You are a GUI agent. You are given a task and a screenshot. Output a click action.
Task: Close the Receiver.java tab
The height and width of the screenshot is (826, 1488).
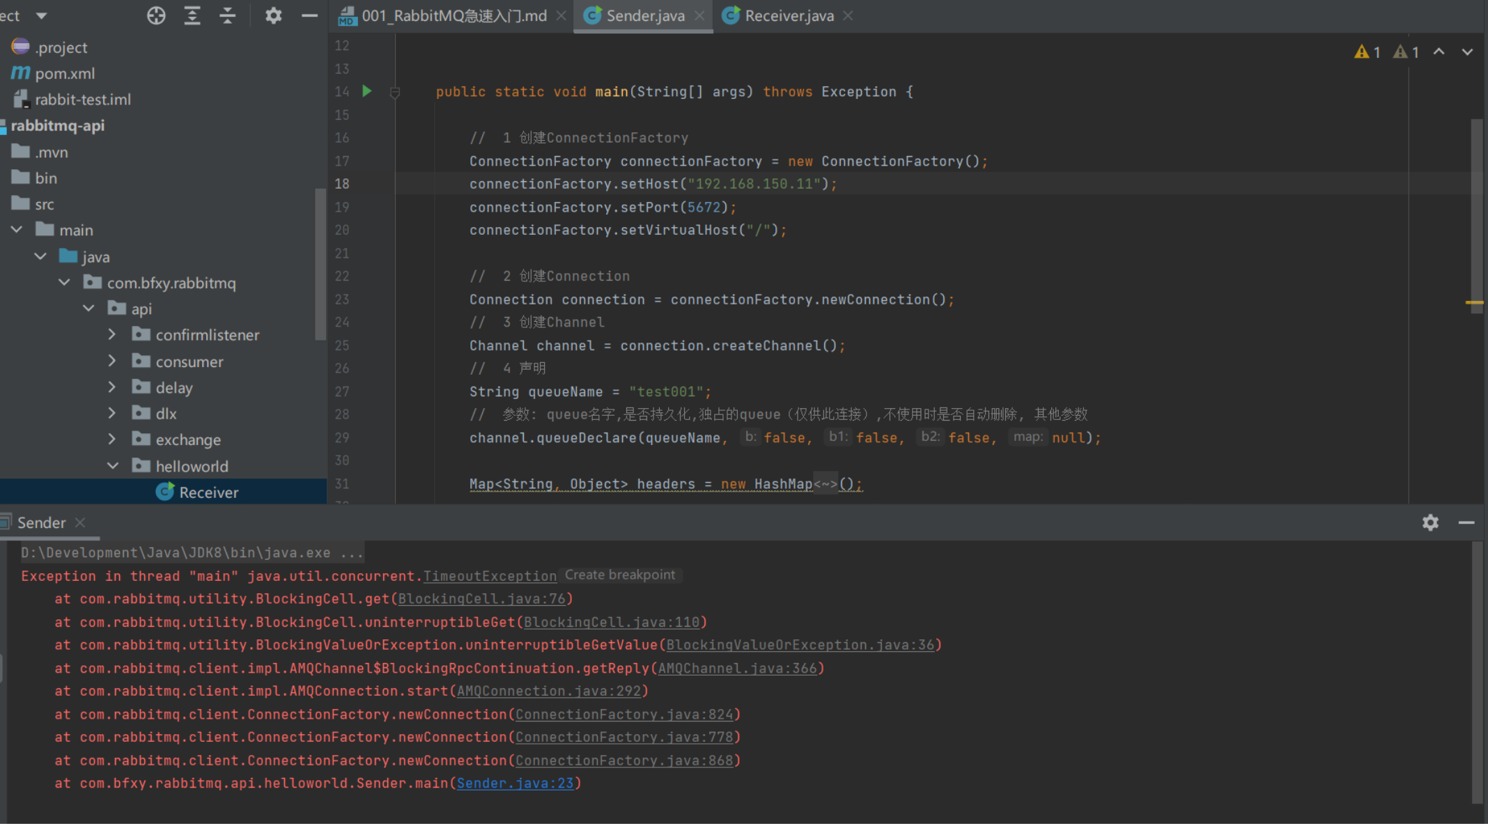848,15
